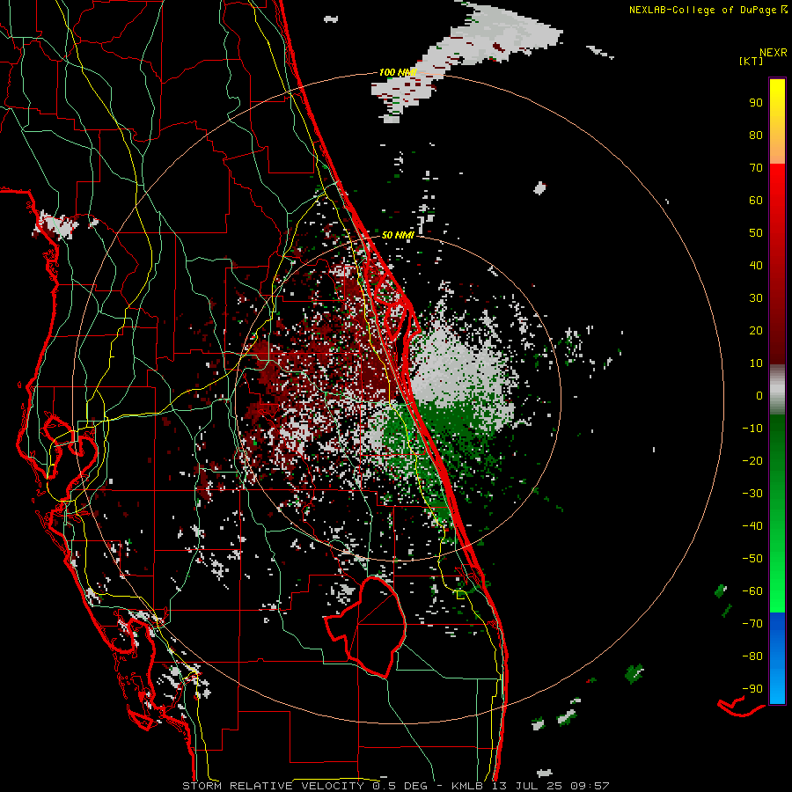
Task: Click the positive 30 scale label
Action: click(756, 298)
